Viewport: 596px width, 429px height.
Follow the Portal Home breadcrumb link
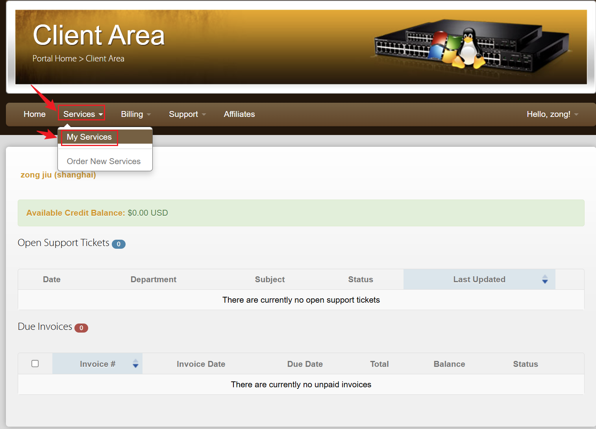(54, 59)
